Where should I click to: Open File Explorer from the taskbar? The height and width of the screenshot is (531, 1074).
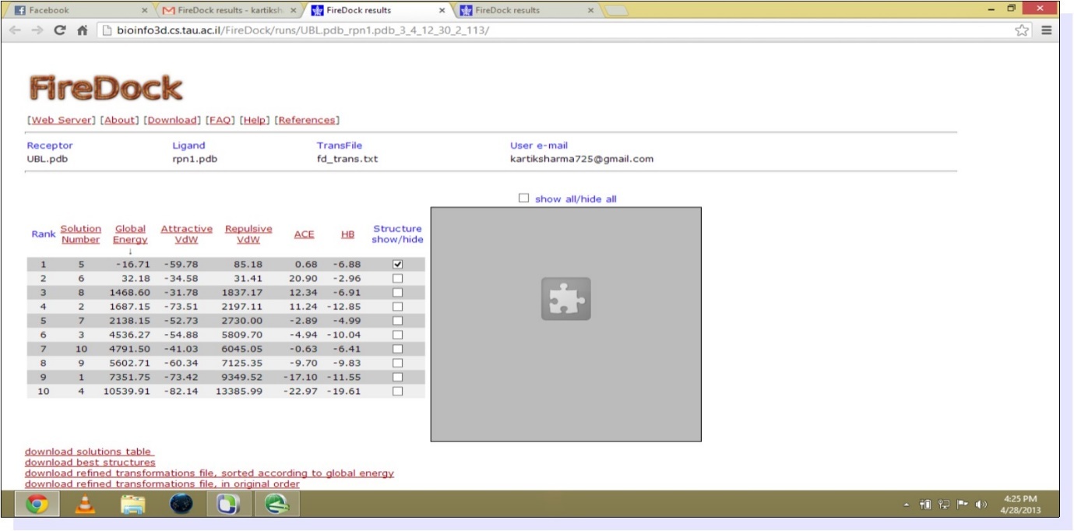pos(132,503)
